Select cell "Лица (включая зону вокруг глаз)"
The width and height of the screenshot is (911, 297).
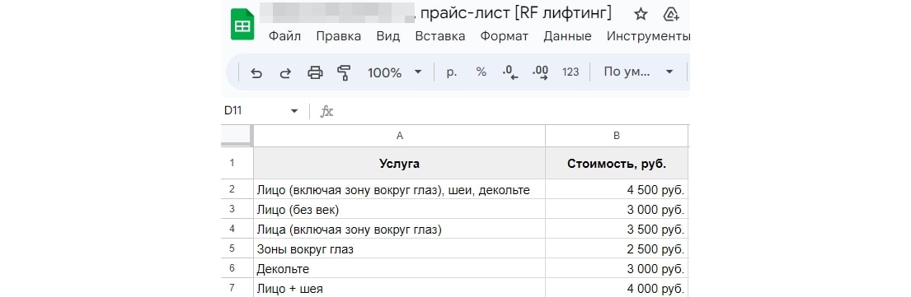399,229
